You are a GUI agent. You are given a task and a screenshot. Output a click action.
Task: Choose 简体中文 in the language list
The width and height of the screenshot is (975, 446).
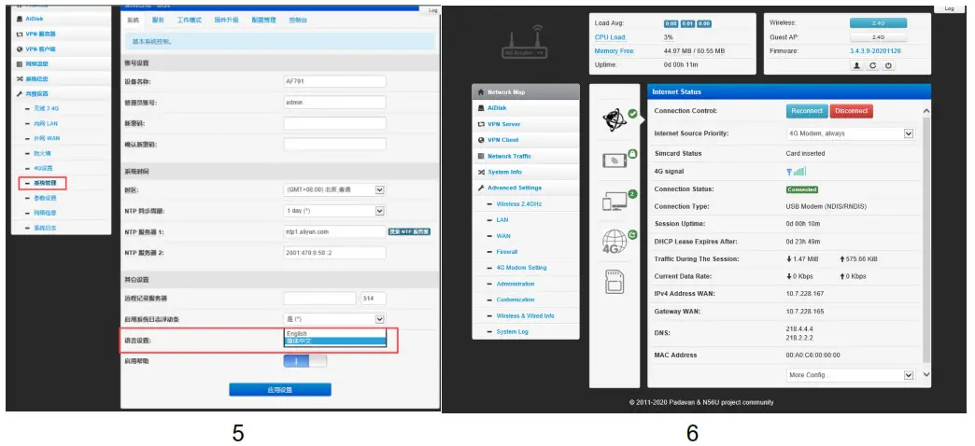(x=335, y=341)
